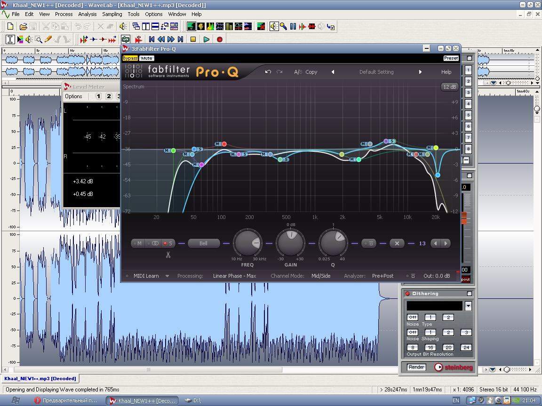Open the Dithering plugin dropdown arrow

pos(468,306)
